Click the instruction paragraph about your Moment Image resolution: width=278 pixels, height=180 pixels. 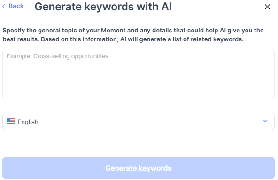[133, 35]
